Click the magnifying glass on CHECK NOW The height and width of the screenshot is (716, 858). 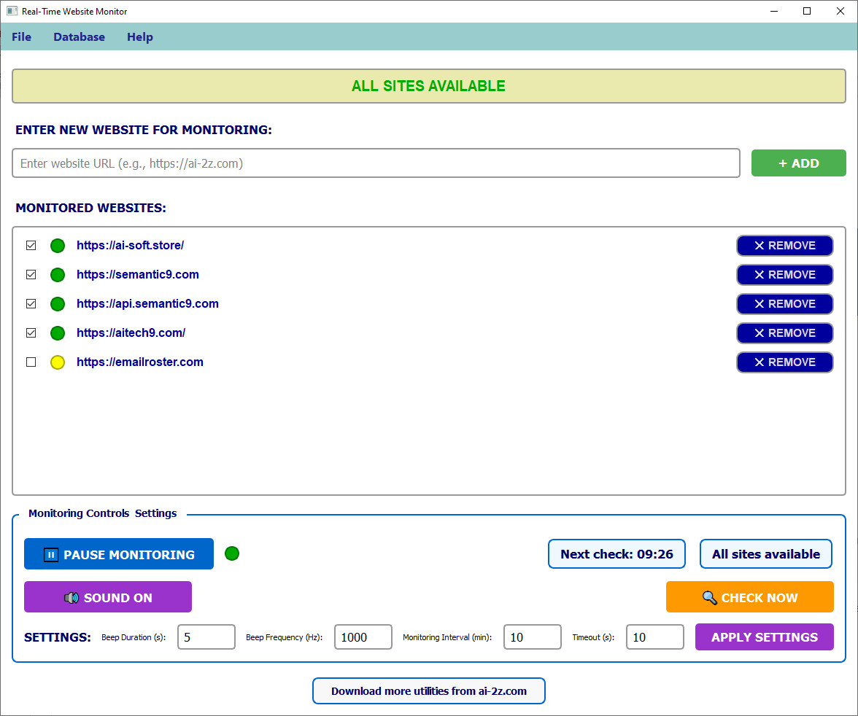coord(708,596)
